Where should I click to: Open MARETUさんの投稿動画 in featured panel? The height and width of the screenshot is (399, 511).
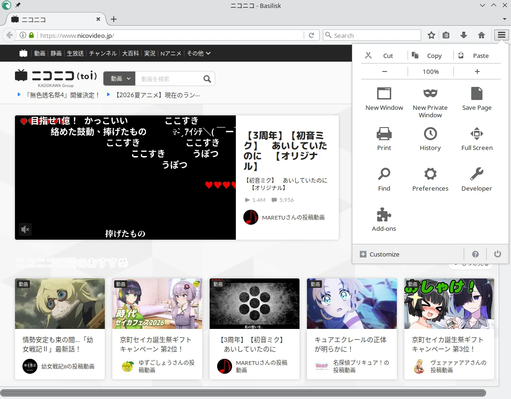coord(293,217)
